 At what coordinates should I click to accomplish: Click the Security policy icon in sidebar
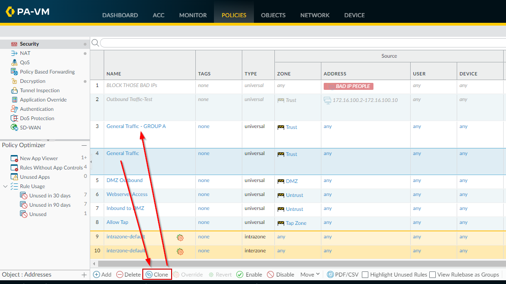pyautogui.click(x=14, y=44)
